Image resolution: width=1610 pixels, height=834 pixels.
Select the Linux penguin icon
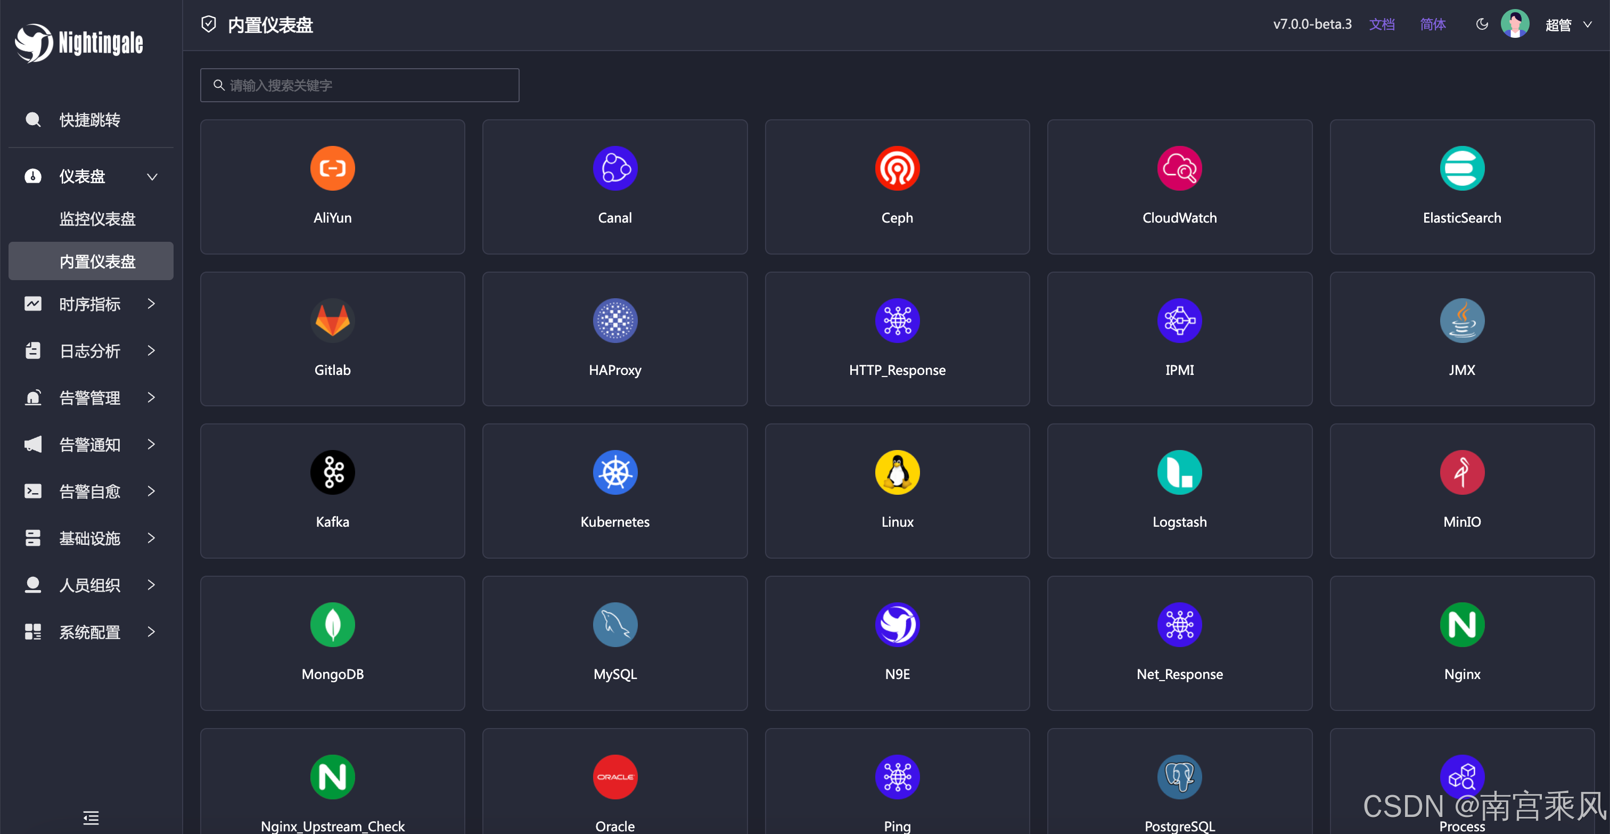898,472
